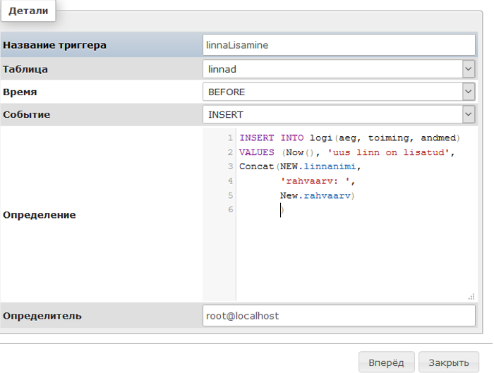
Task: Click the Название триггера label
Action: pos(54,45)
